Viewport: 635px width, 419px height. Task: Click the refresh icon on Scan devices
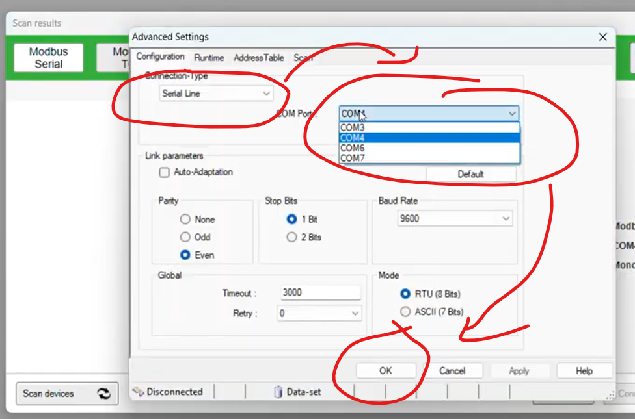click(x=103, y=394)
